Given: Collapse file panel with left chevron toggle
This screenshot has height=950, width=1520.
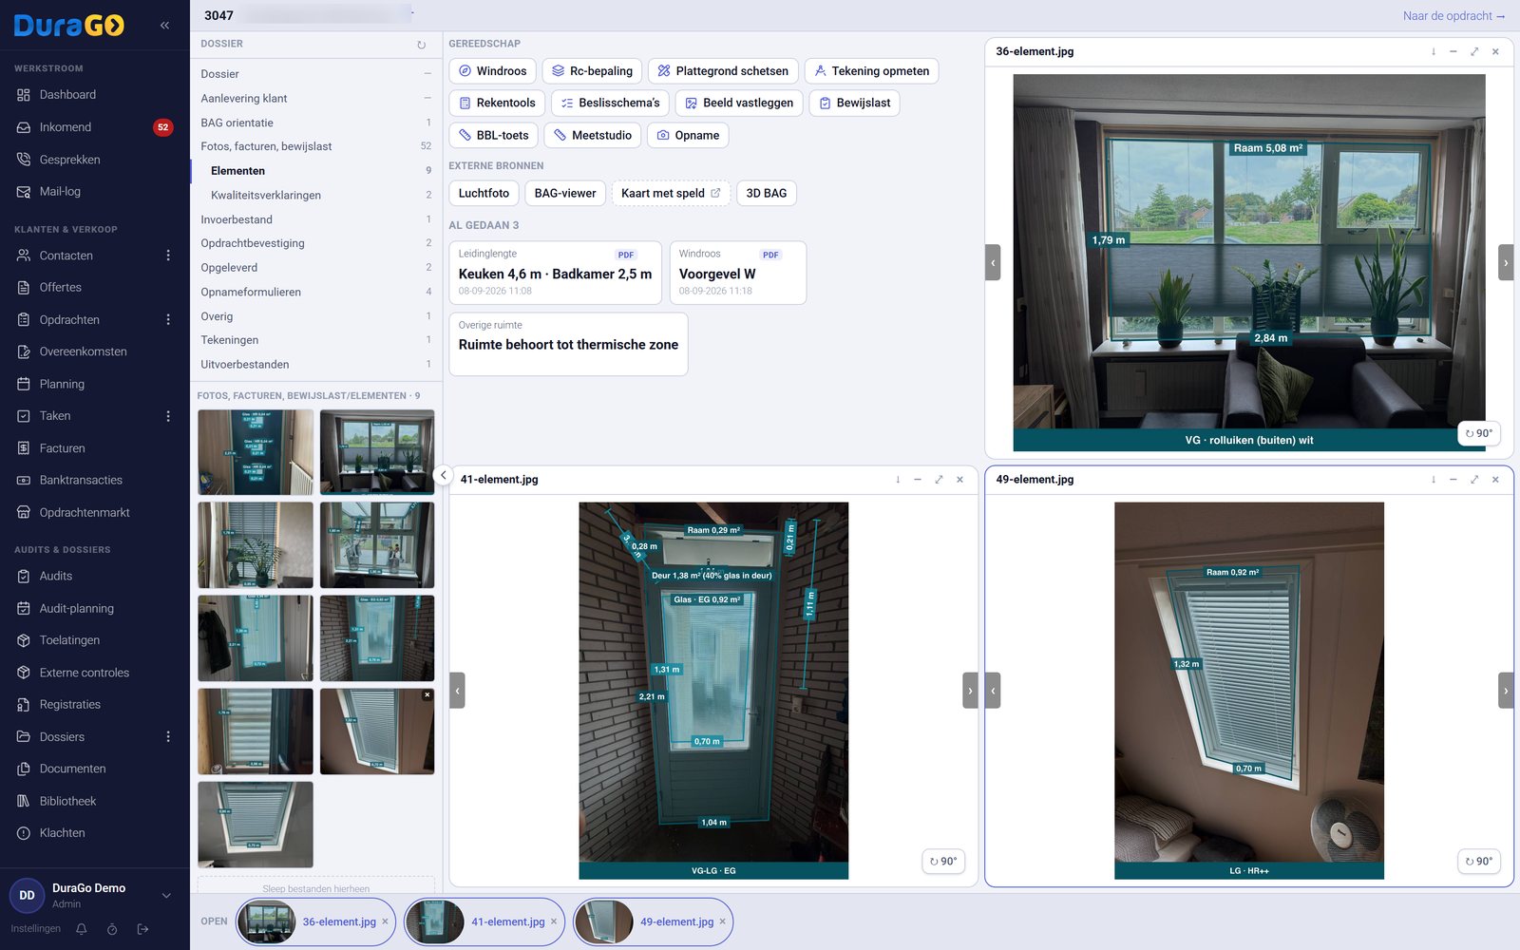Looking at the screenshot, I should click(x=443, y=475).
